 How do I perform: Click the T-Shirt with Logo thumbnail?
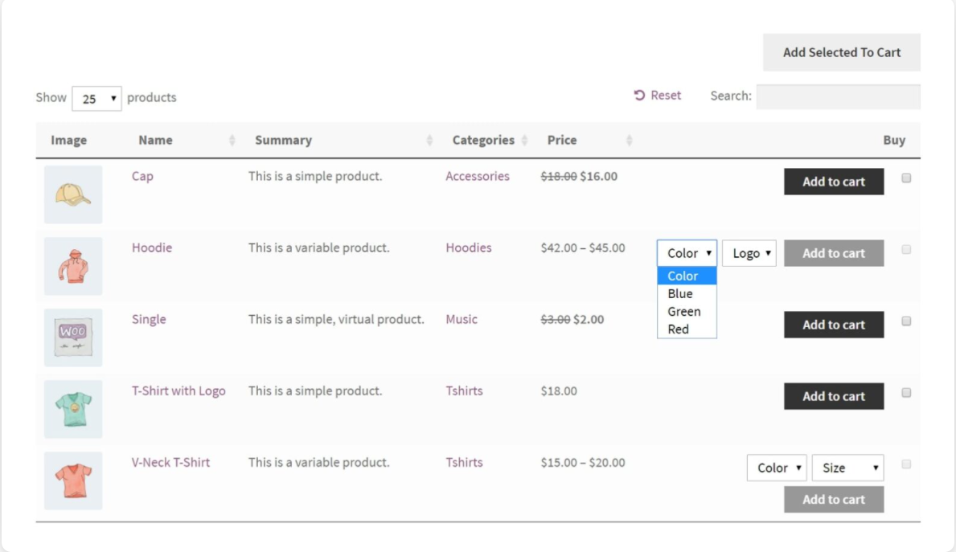(x=73, y=409)
